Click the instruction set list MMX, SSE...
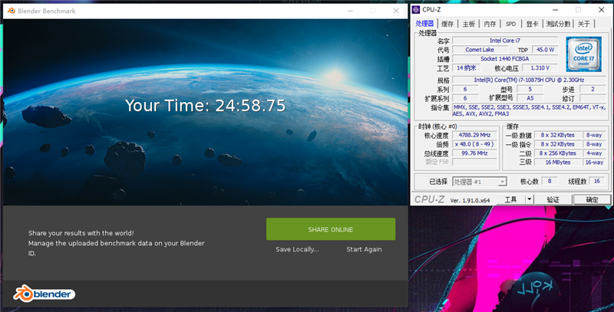Image resolution: width=614 pixels, height=312 pixels. 529,110
